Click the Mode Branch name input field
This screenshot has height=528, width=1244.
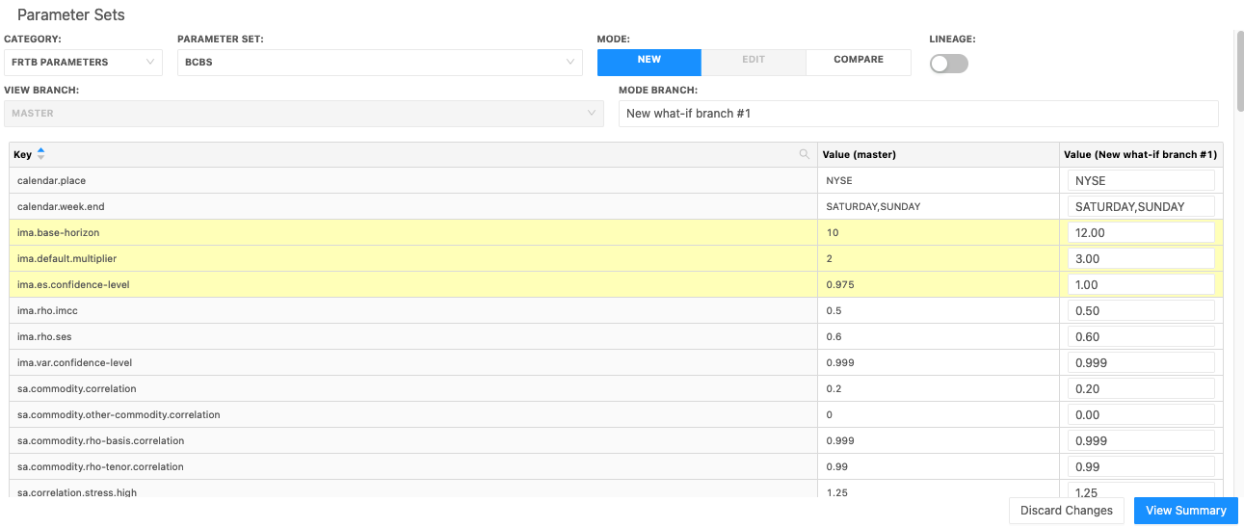click(917, 114)
